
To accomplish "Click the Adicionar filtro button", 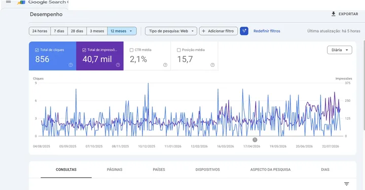I will coord(218,31).
